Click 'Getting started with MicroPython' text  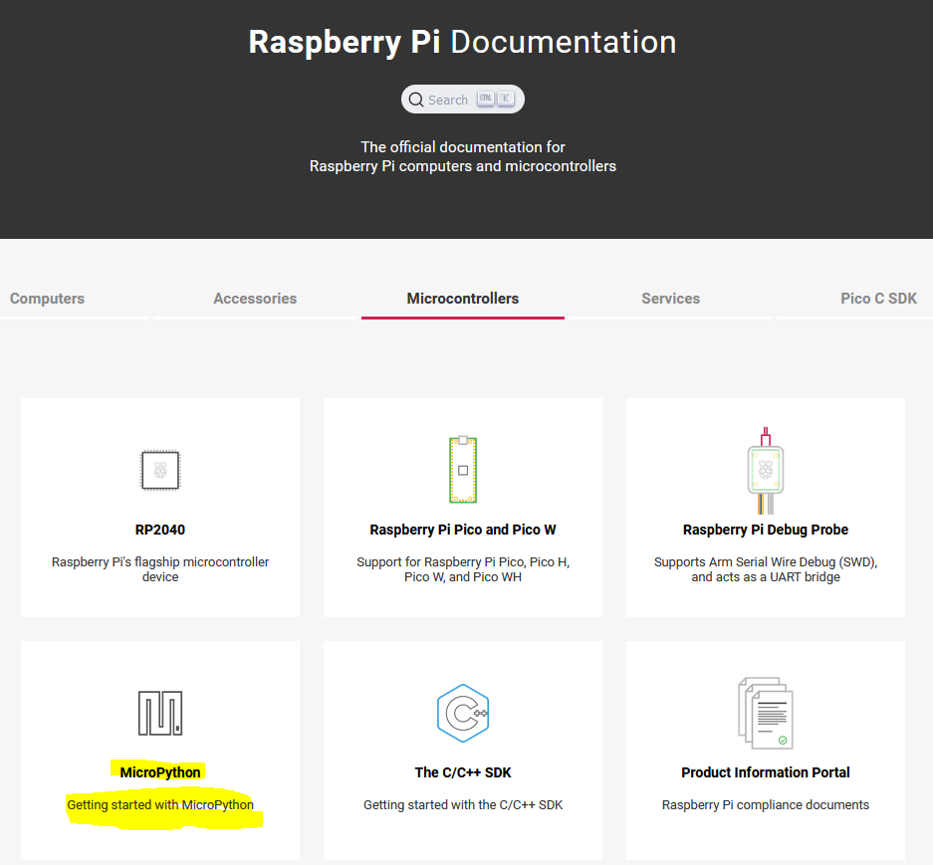160,805
